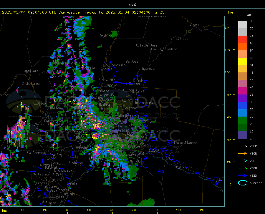Click the '5' value at legend bottom
This screenshot has height=214, width=265.
pos(251,139)
